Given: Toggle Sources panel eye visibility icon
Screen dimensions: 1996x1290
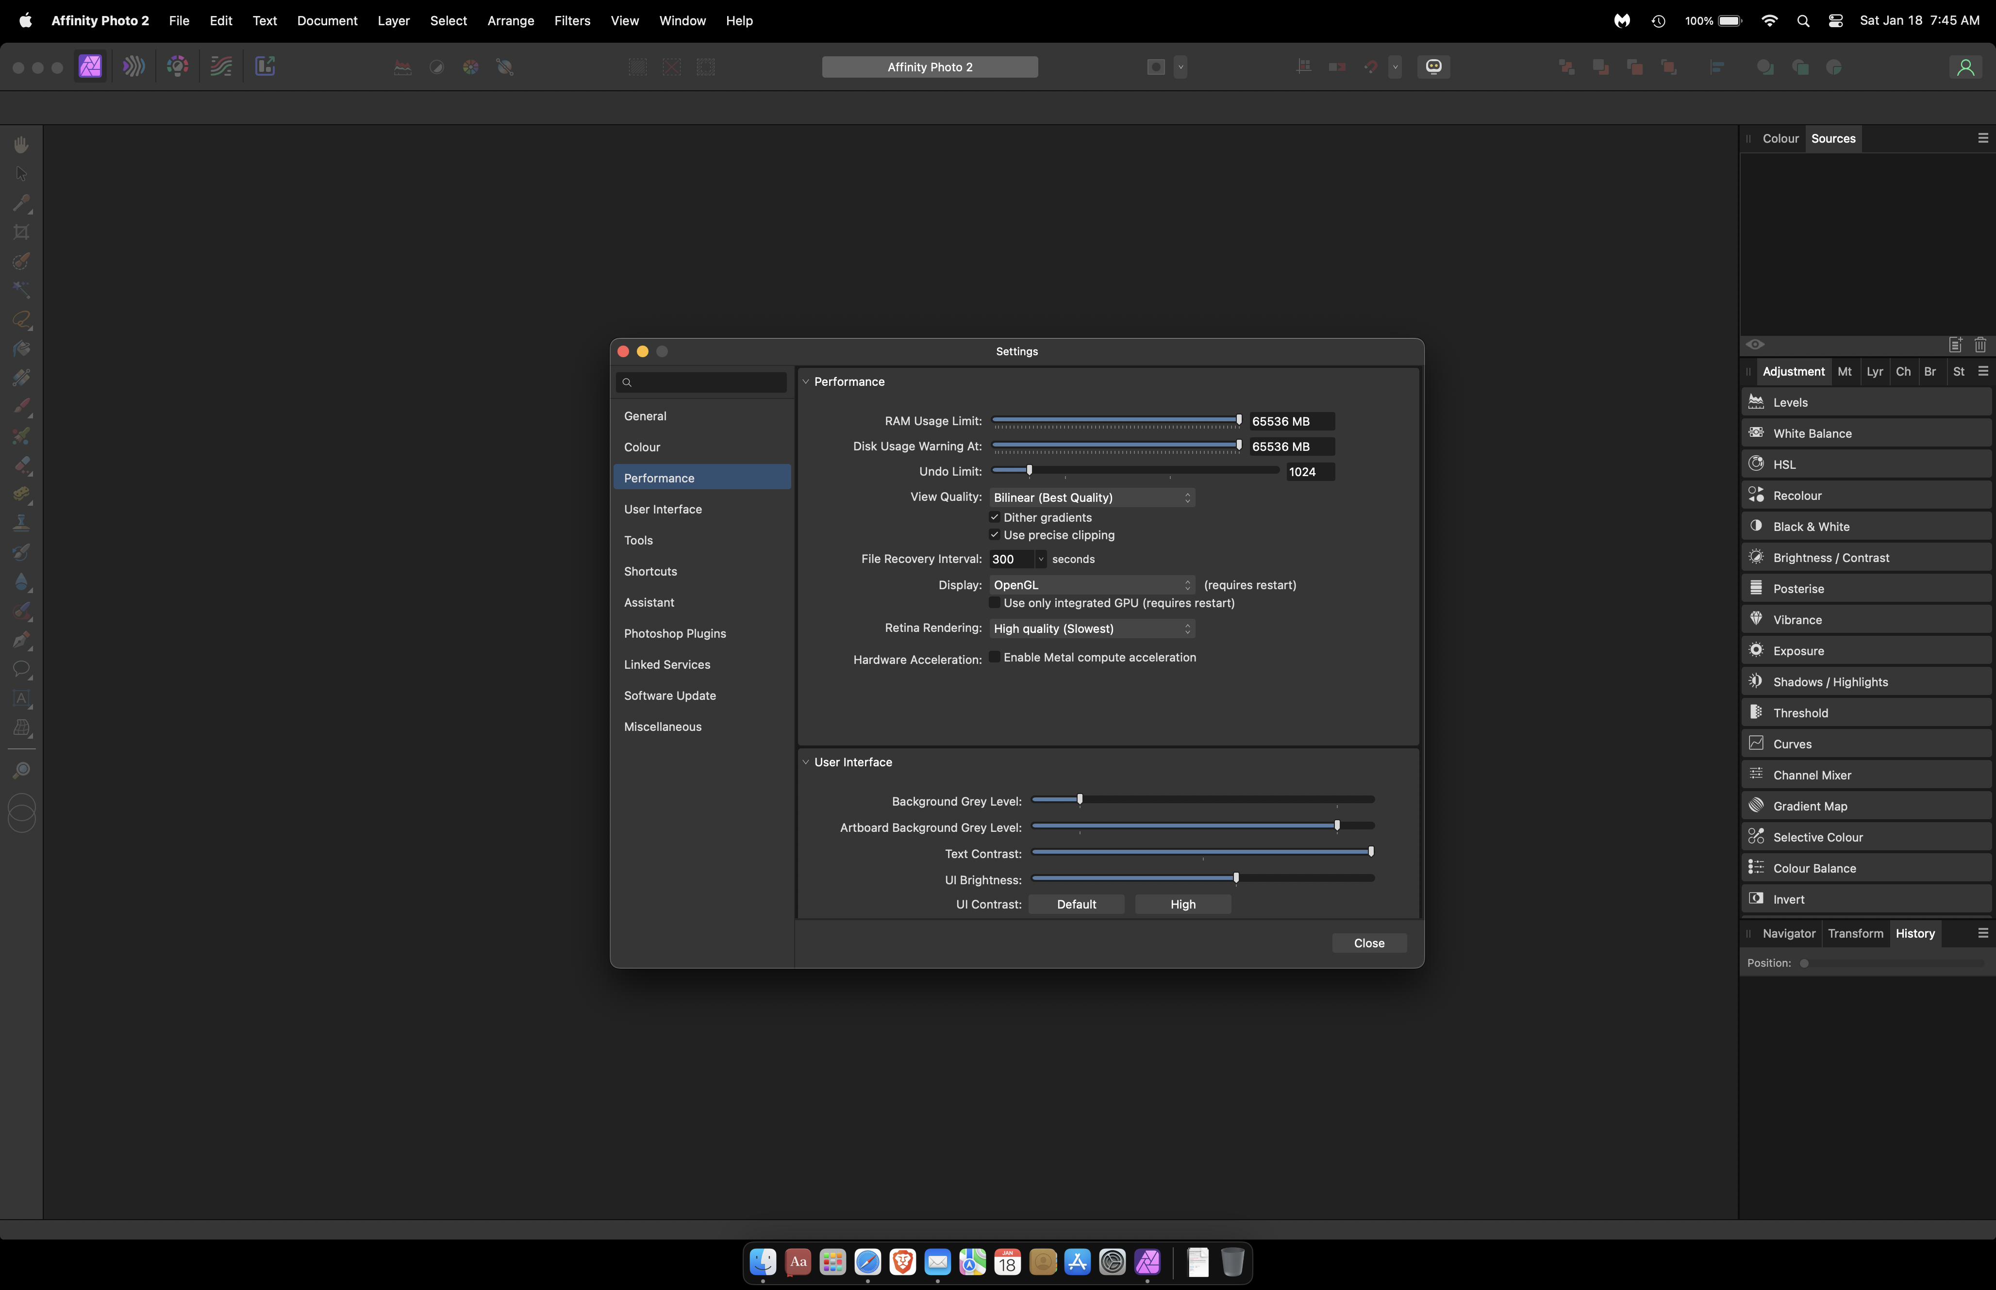Looking at the screenshot, I should coord(1755,344).
